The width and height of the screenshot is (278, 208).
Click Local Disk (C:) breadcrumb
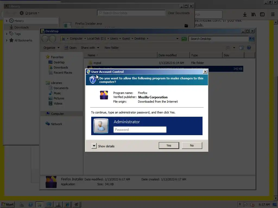[x=96, y=38]
